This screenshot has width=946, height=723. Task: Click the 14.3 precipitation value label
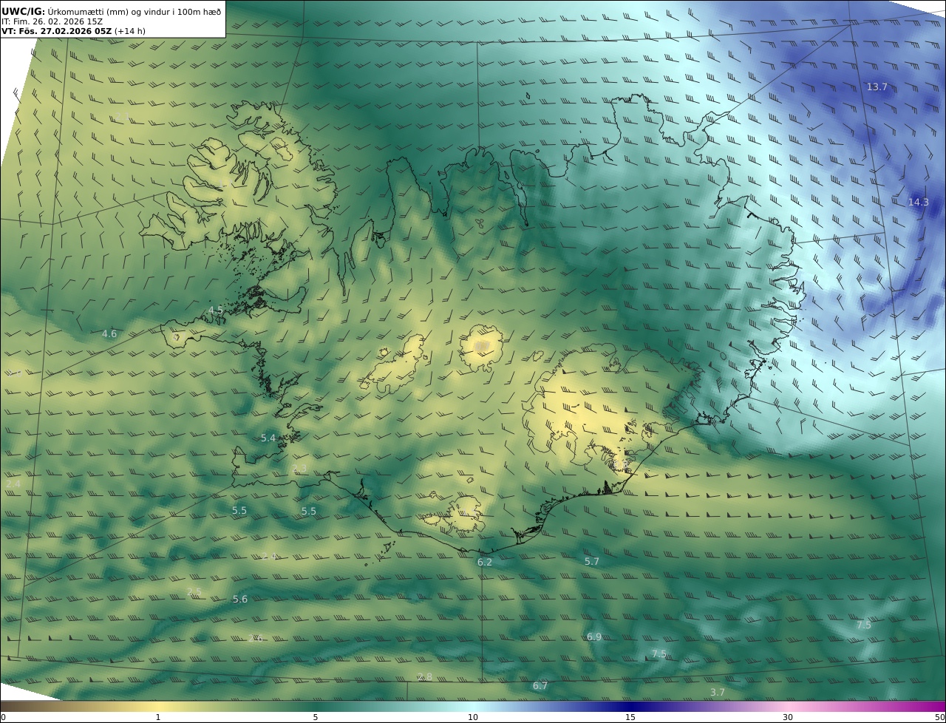[918, 202]
